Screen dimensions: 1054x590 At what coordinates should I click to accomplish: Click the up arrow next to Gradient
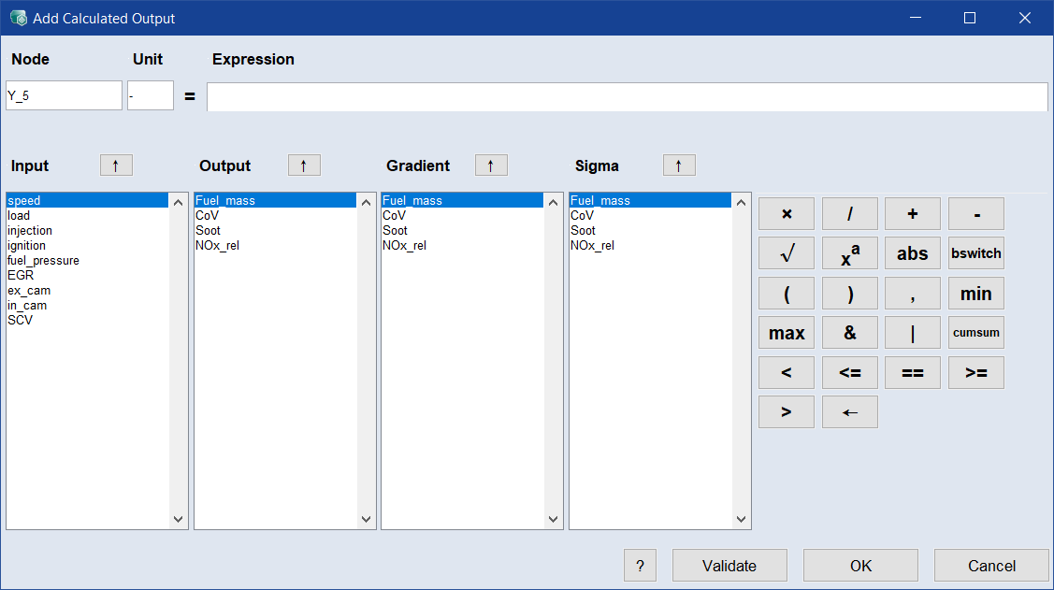click(491, 165)
